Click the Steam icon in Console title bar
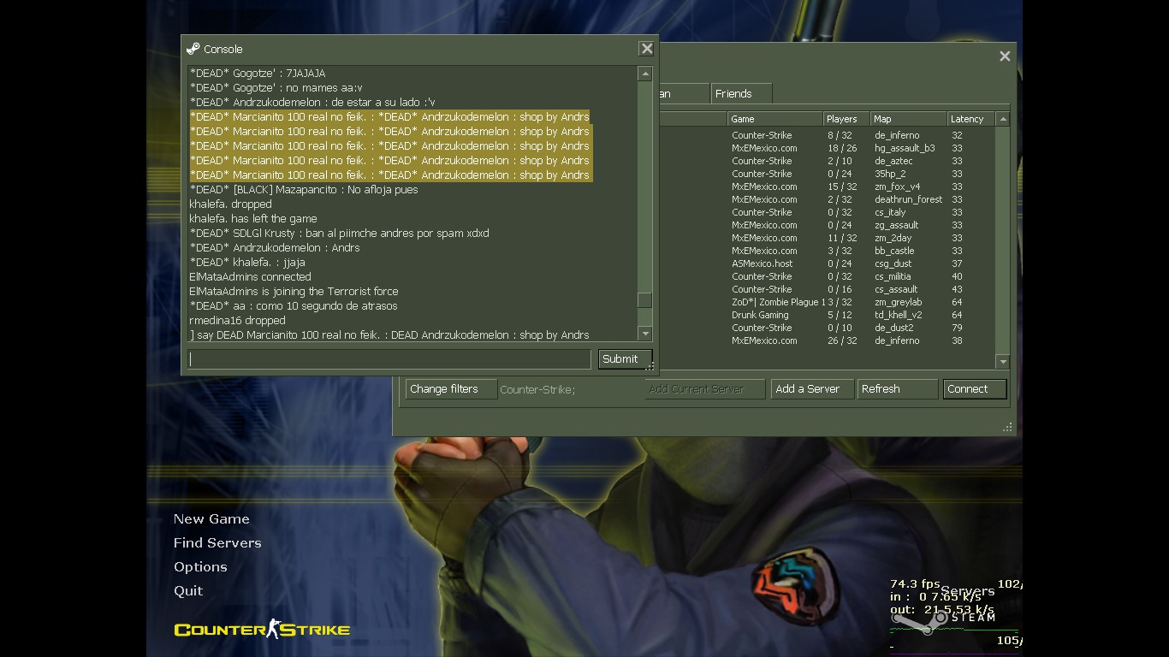Image resolution: width=1169 pixels, height=657 pixels. coord(193,49)
